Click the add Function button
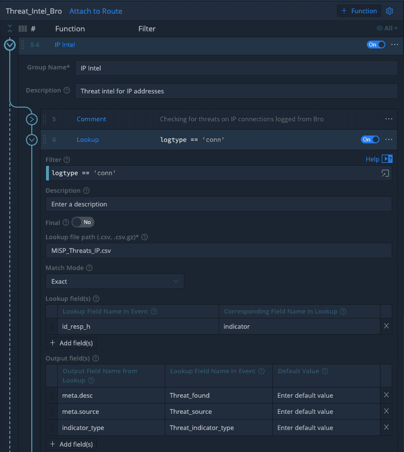This screenshot has width=404, height=452. [x=359, y=11]
